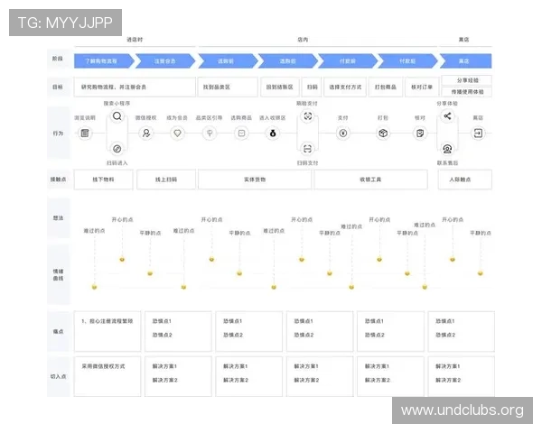The width and height of the screenshot is (542, 433).
Task: Click the 研究购物流程，并注册会员 goal box
Action: tap(135, 87)
